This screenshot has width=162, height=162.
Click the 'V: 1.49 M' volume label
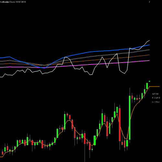(156, 98)
